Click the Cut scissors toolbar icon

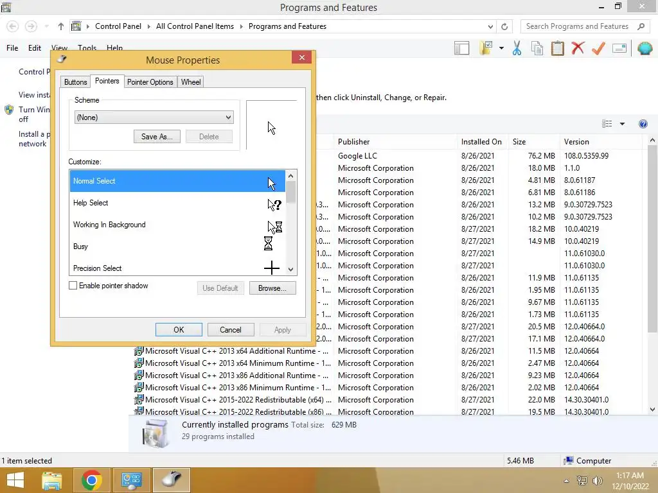517,48
